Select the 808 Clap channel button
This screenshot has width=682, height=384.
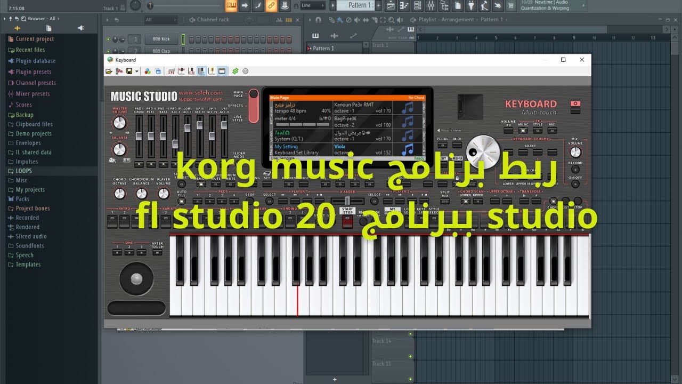[161, 51]
